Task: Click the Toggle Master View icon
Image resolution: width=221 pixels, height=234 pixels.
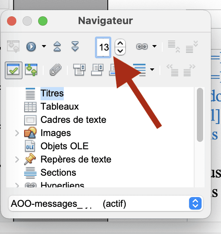Action: (x=13, y=47)
